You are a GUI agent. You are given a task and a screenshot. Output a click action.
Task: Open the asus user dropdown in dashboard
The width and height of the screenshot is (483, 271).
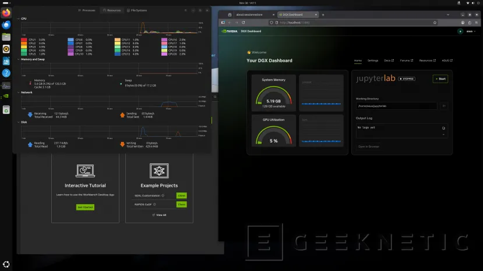[471, 31]
